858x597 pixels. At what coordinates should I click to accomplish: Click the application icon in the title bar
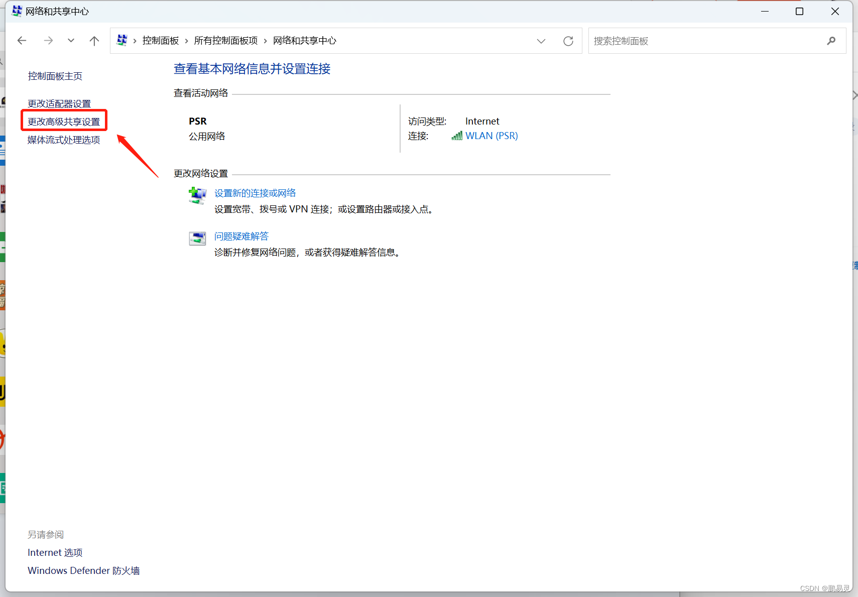pos(16,11)
